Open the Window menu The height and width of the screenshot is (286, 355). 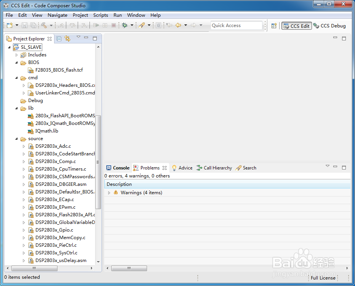coord(136,15)
